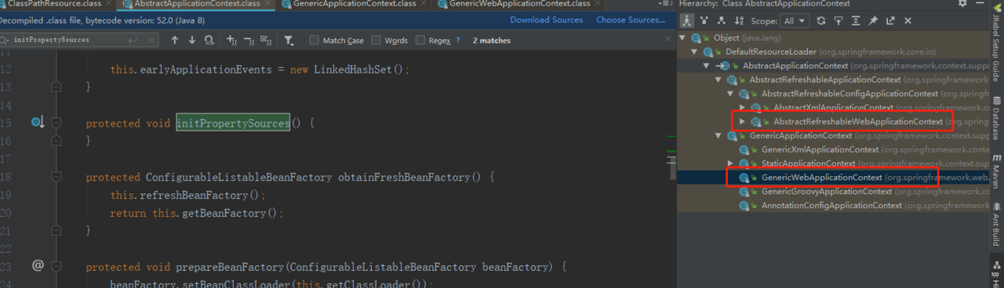Image resolution: width=1004 pixels, height=288 pixels.
Task: Click Choose Sources link
Action: (x=631, y=20)
